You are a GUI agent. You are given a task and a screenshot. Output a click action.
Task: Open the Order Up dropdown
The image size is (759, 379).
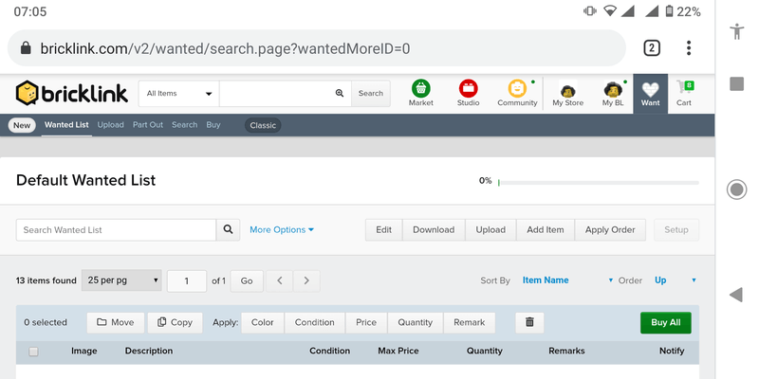pyautogui.click(x=676, y=280)
